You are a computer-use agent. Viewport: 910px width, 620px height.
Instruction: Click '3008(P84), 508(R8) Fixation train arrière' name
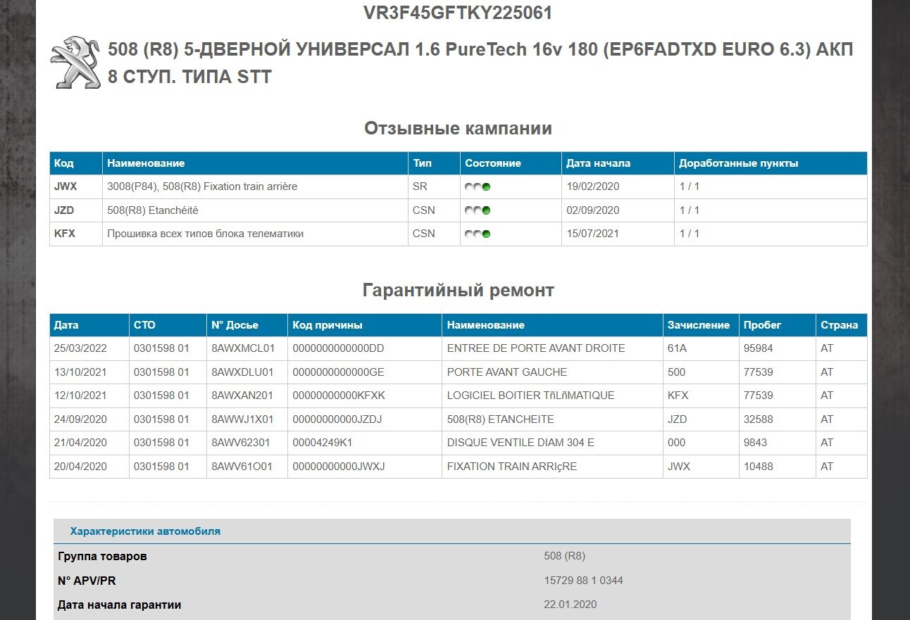coord(202,186)
